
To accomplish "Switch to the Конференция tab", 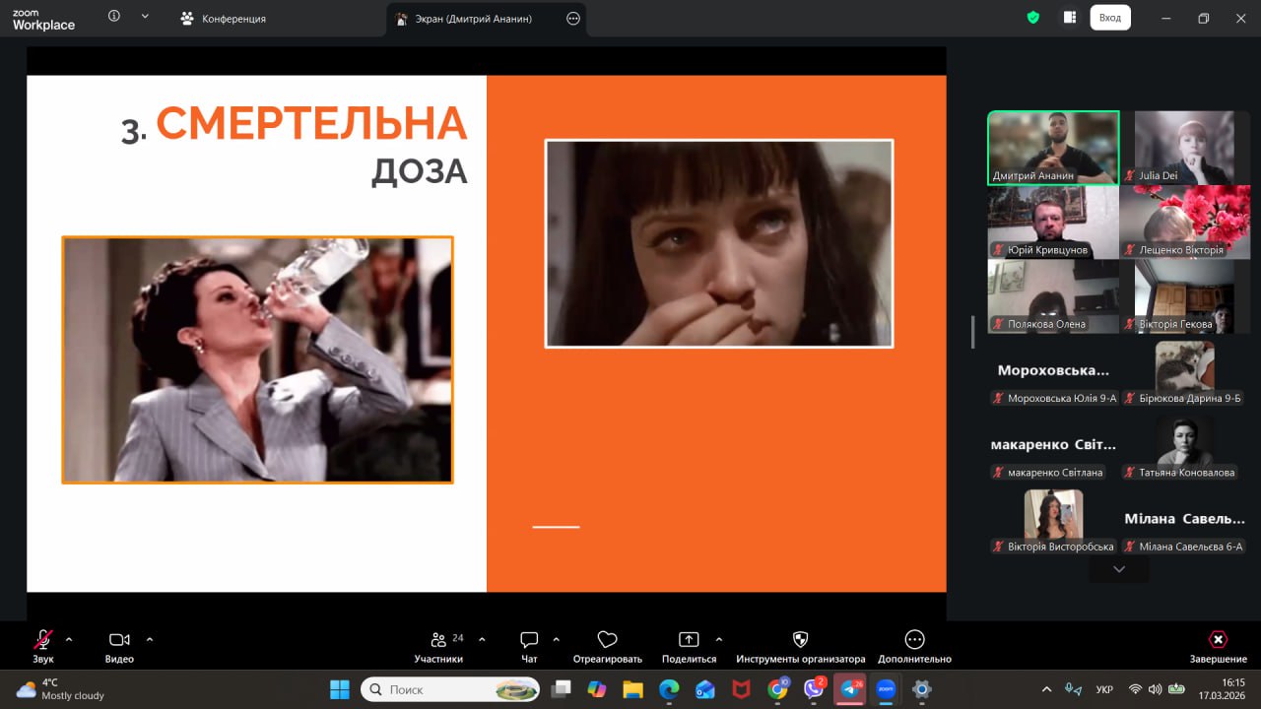I will [x=224, y=19].
